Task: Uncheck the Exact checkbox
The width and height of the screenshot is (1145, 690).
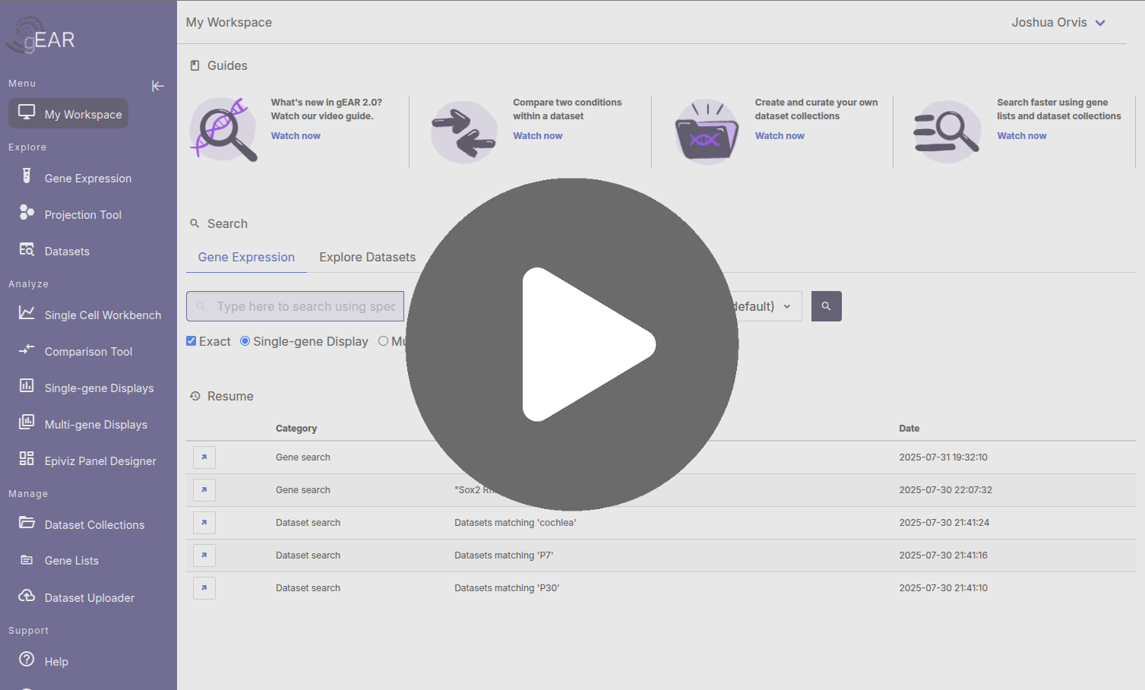Action: [x=191, y=341]
